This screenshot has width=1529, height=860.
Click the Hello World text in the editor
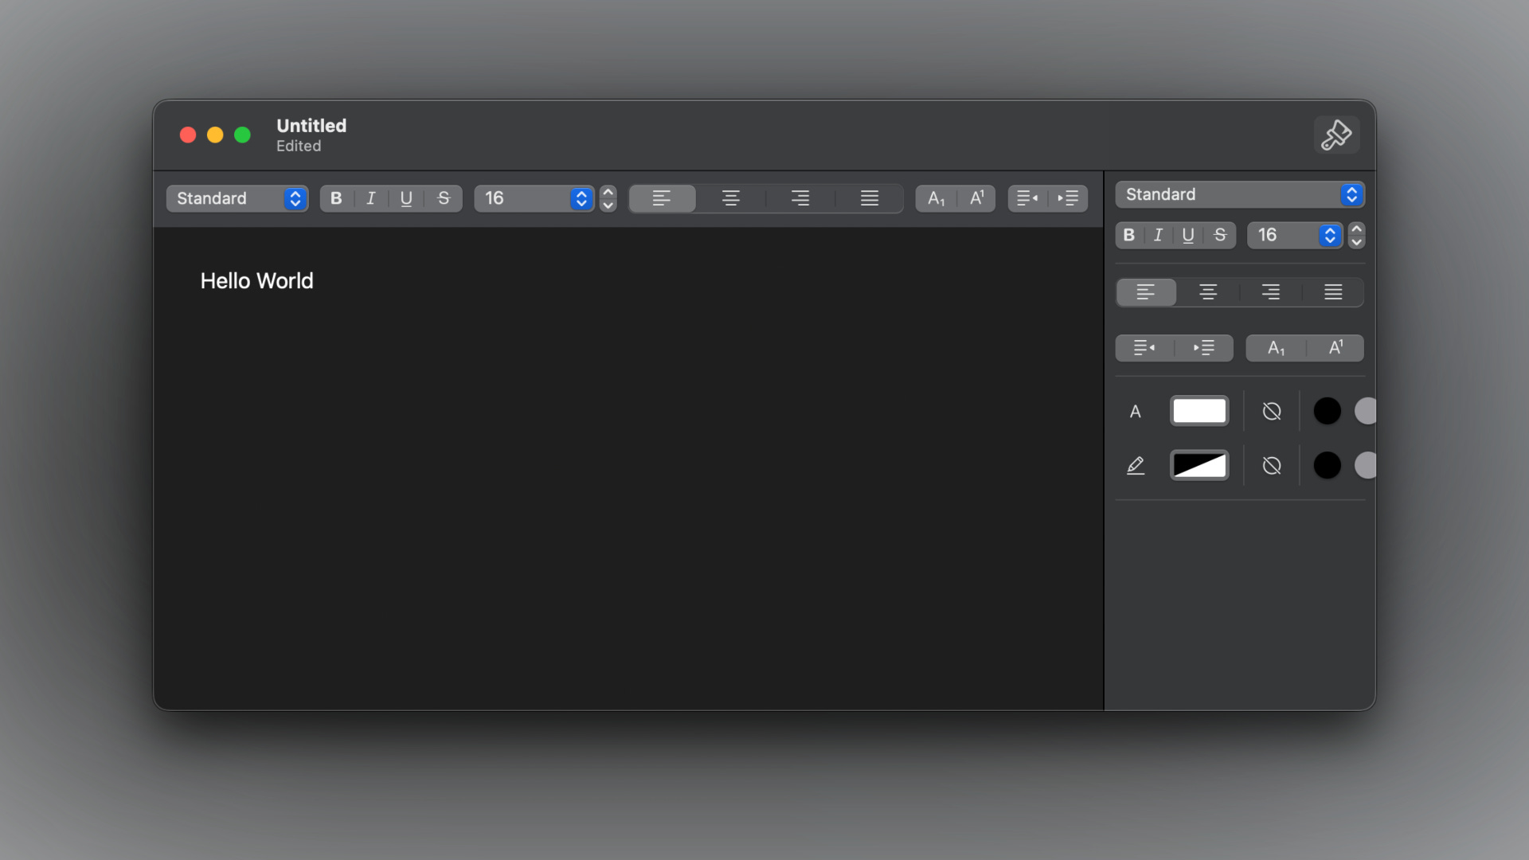[256, 281]
